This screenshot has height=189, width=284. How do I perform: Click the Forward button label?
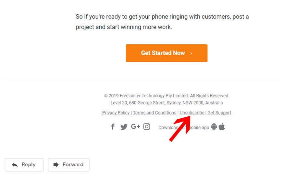(73, 164)
